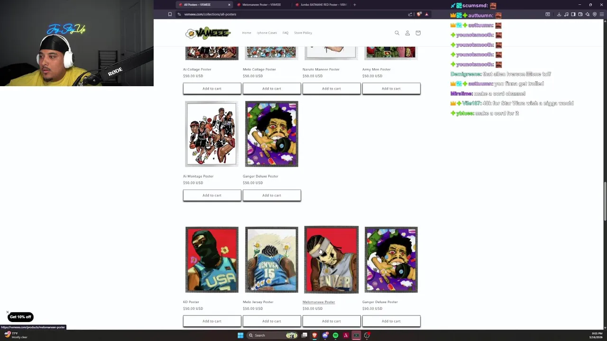Add Melomaneee Poster to cart
The width and height of the screenshot is (607, 341).
pos(331,321)
